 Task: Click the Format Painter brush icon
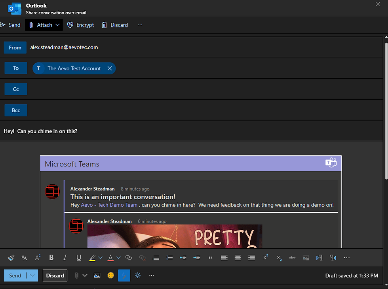click(11, 258)
